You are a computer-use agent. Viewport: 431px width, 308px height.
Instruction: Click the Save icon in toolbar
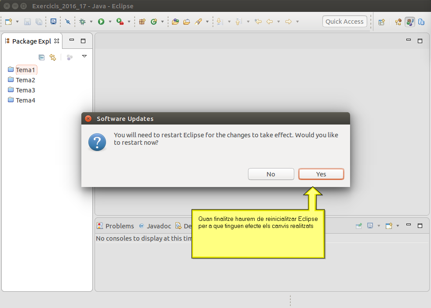[27, 22]
